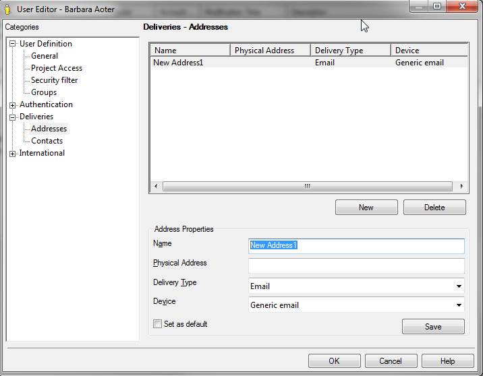483x376 pixels.
Task: Open the Delivery Type dropdown
Action: point(459,286)
